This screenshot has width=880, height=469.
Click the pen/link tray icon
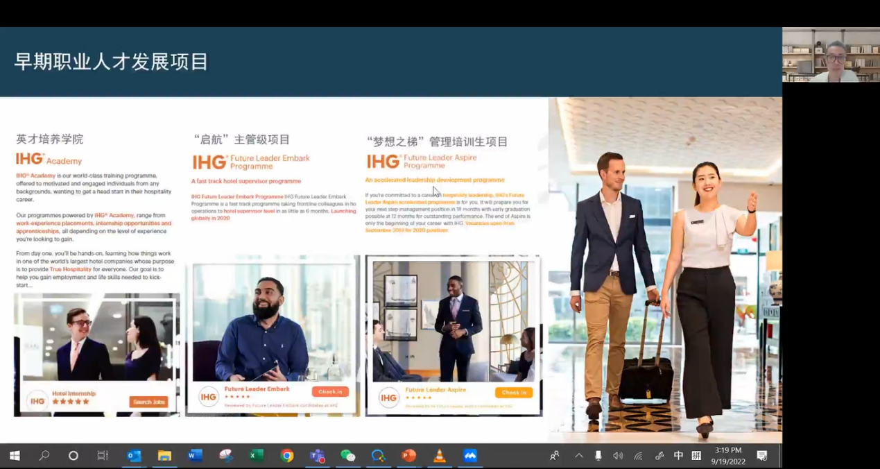point(659,456)
